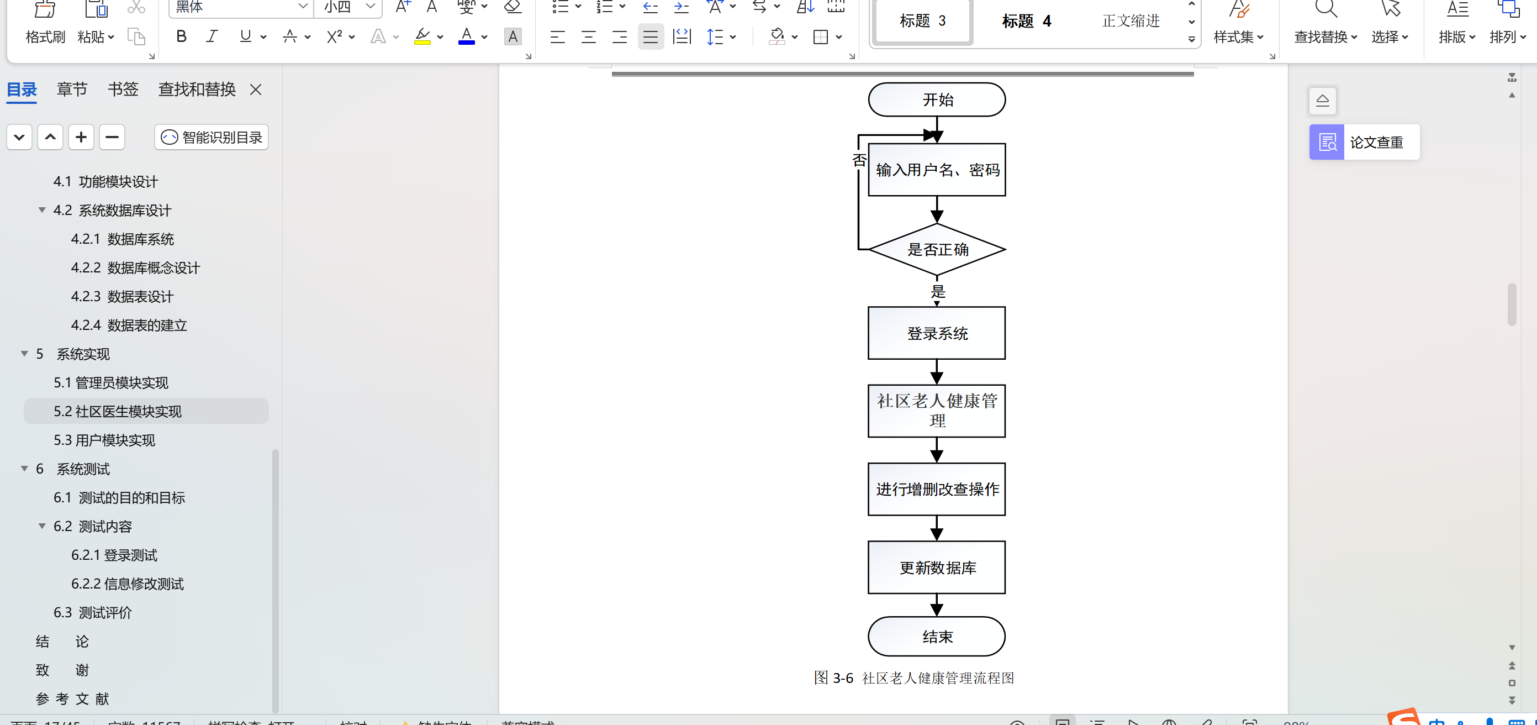
Task: Open the font size dropdown
Action: coord(371,7)
